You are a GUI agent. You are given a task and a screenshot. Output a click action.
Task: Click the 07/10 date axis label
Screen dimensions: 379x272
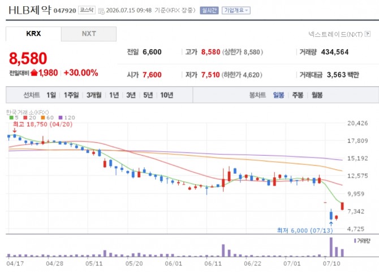(x=331, y=264)
